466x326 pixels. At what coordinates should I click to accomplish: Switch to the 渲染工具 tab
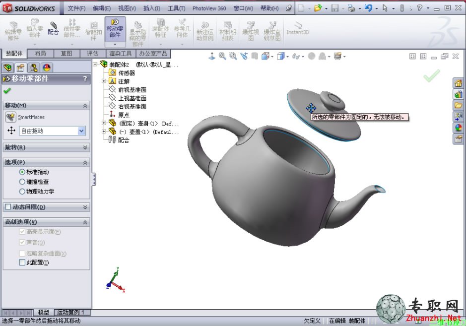pos(121,54)
